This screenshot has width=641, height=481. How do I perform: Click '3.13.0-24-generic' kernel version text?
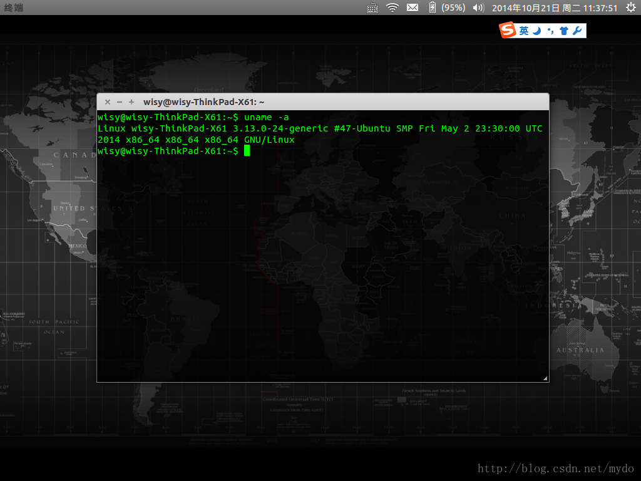280,128
